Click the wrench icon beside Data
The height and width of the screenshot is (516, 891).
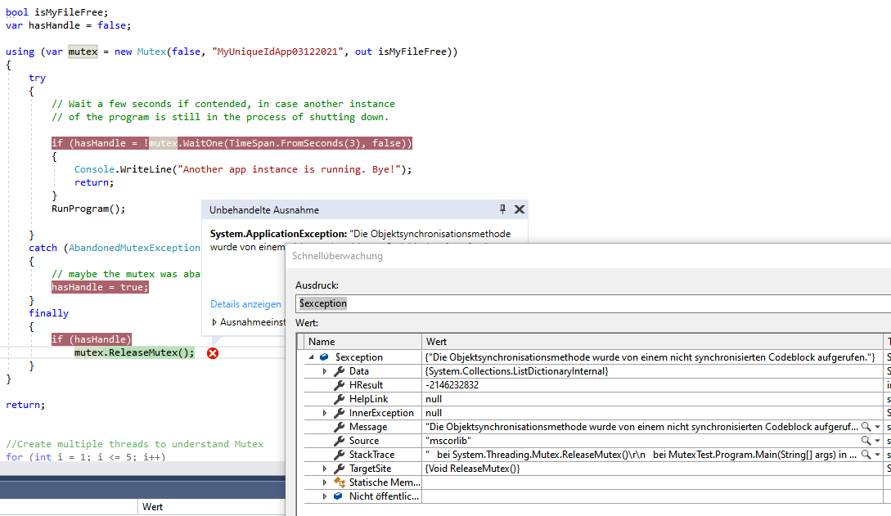(339, 371)
